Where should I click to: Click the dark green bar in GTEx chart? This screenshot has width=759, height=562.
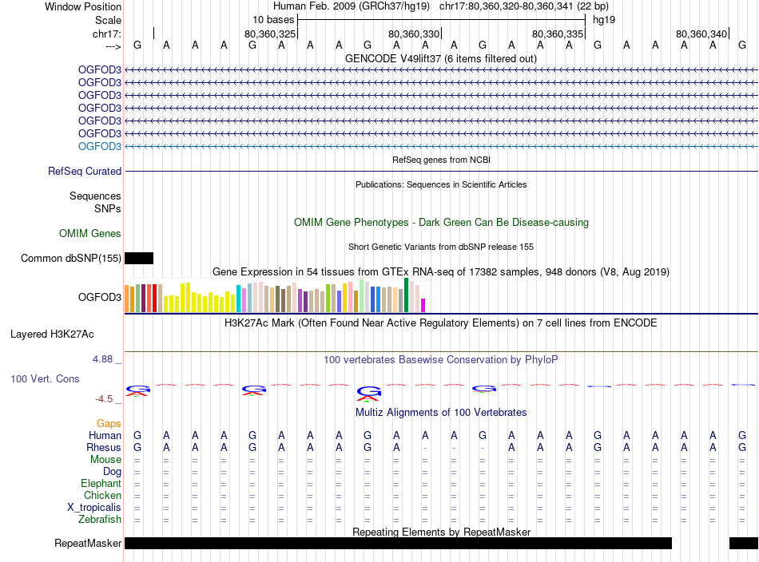pos(407,295)
